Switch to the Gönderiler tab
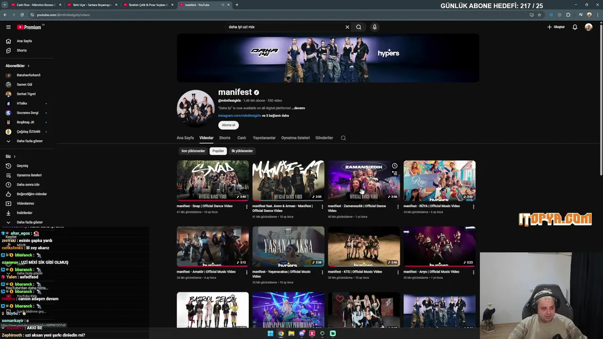This screenshot has height=339, width=603. [x=324, y=138]
